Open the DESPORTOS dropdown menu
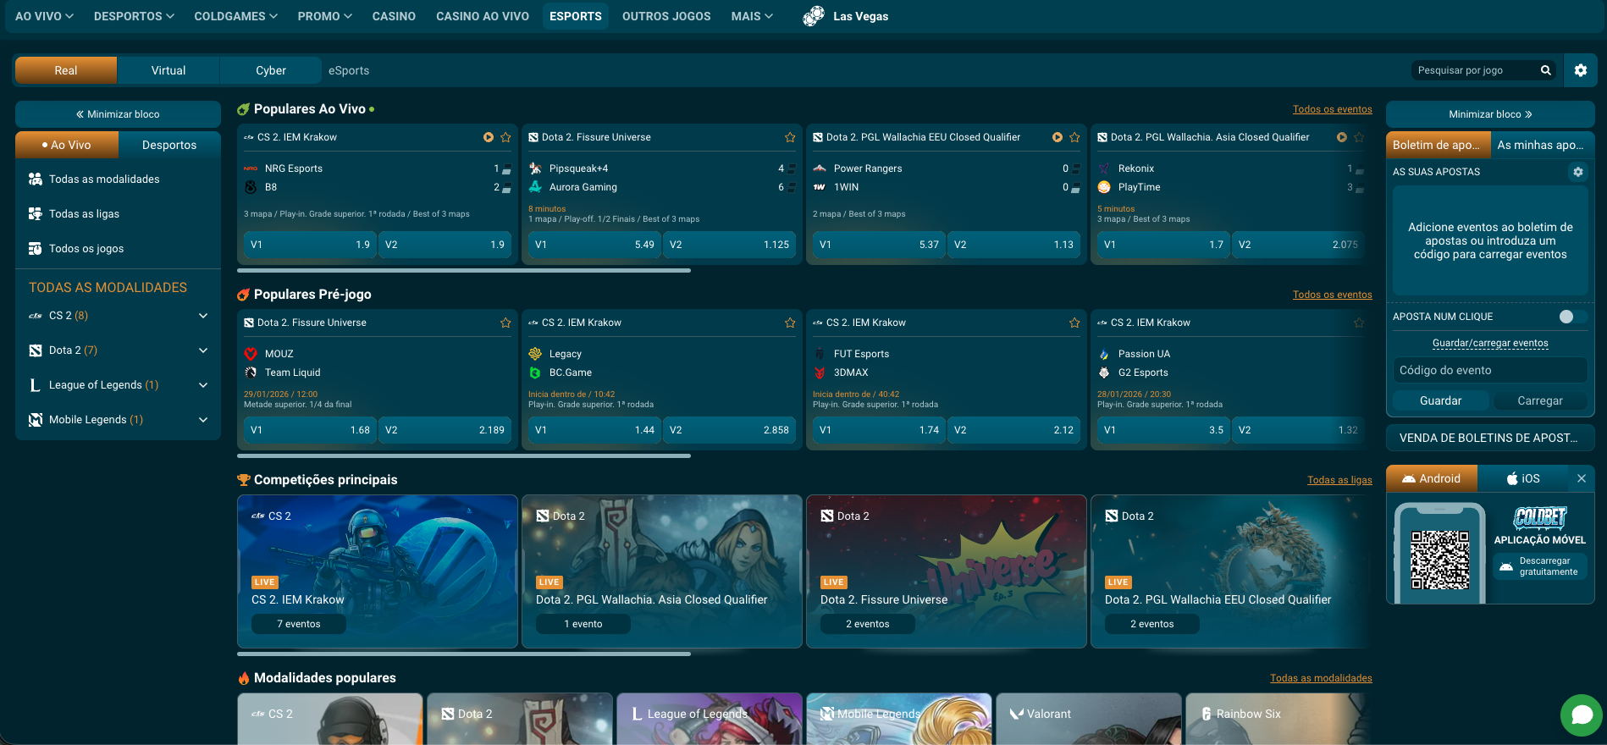This screenshot has height=745, width=1607. [x=134, y=16]
